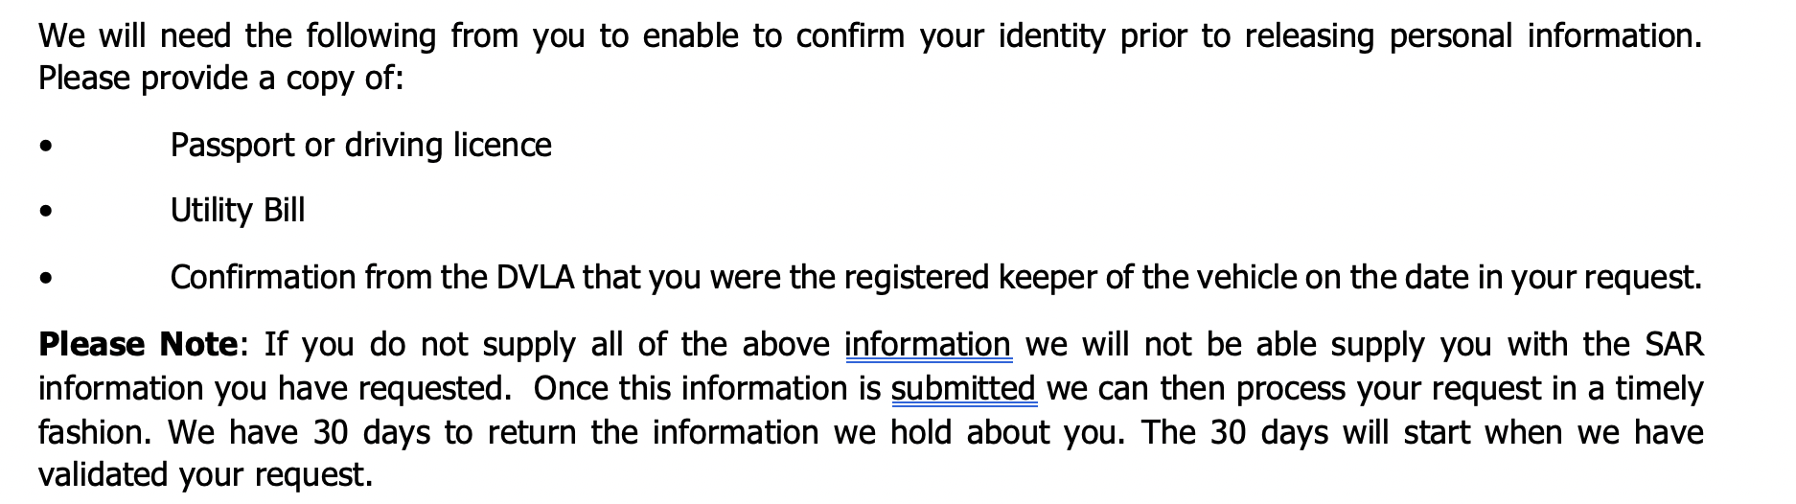Click the bullet before the DVLA confirmation line

click(45, 279)
